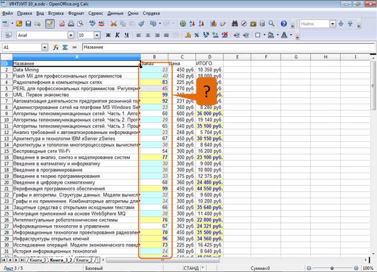Open the Файл menu
The width and height of the screenshot is (377, 272).
[7, 13]
